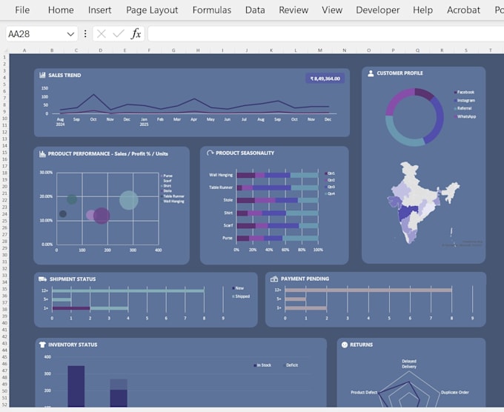Select row header 28

pyautogui.click(x=4, y=241)
